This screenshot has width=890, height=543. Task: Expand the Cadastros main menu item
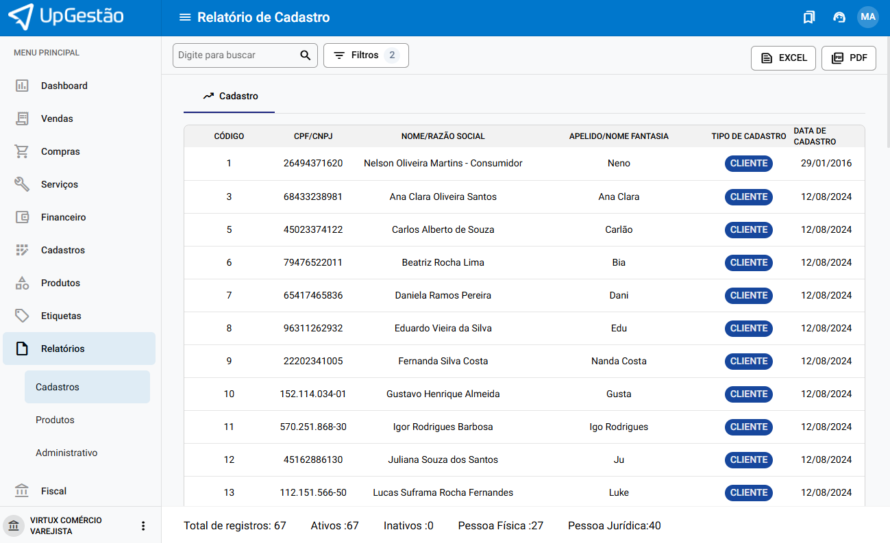[63, 250]
